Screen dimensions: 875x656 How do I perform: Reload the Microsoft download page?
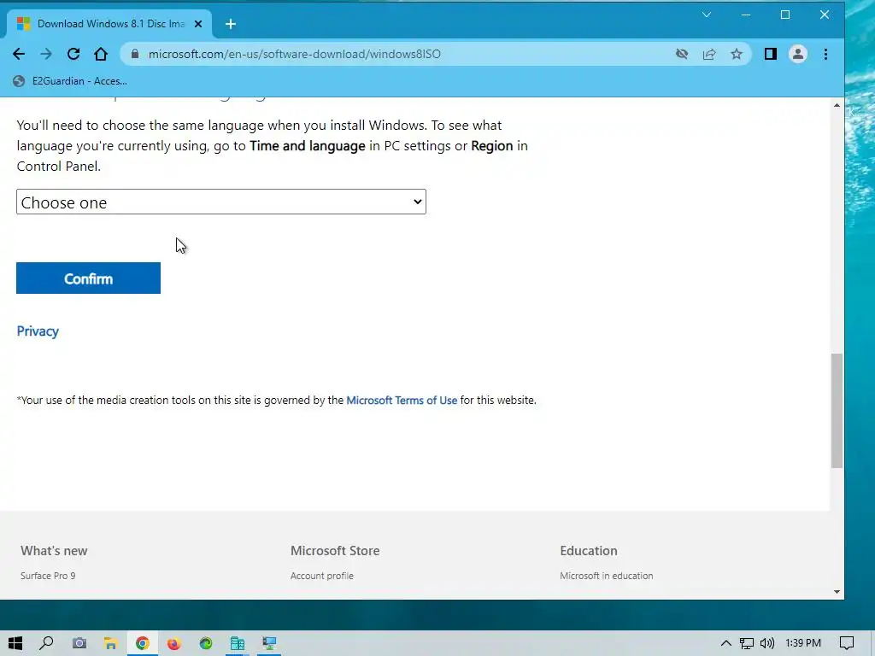click(x=73, y=54)
